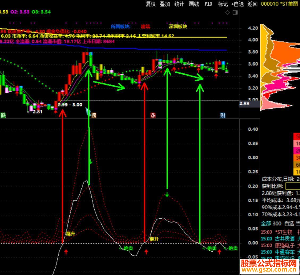Open the 15:00 *ST生物 news row

pyautogui.click(x=280, y=232)
